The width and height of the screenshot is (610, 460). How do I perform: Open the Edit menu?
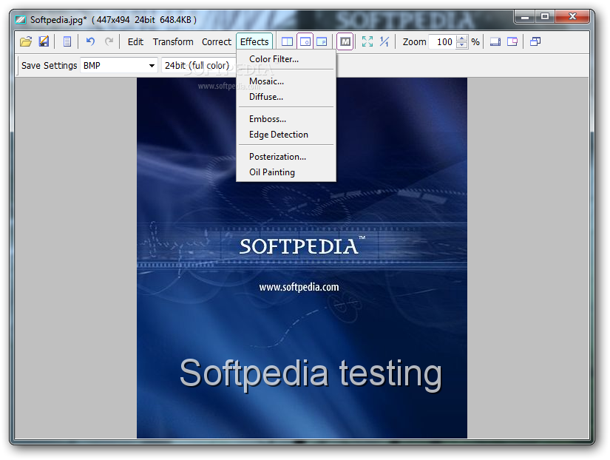(x=135, y=41)
